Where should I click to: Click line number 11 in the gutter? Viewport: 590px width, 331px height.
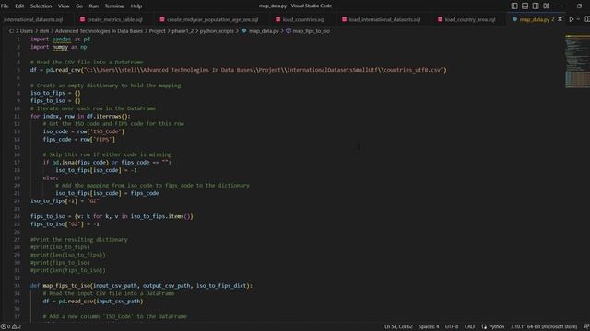point(17,117)
